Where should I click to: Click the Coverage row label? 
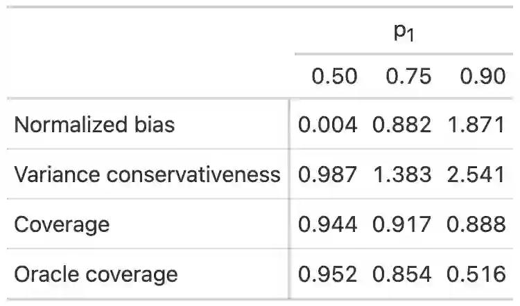(x=62, y=224)
